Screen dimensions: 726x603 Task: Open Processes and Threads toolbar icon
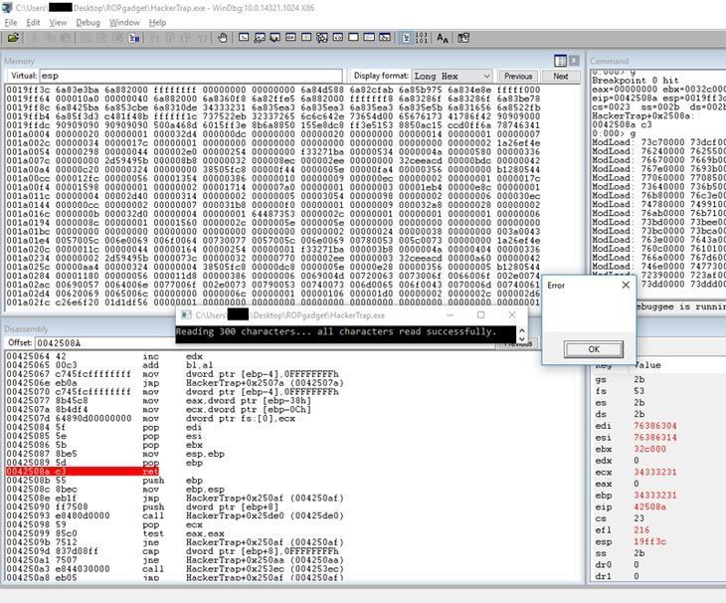point(369,38)
